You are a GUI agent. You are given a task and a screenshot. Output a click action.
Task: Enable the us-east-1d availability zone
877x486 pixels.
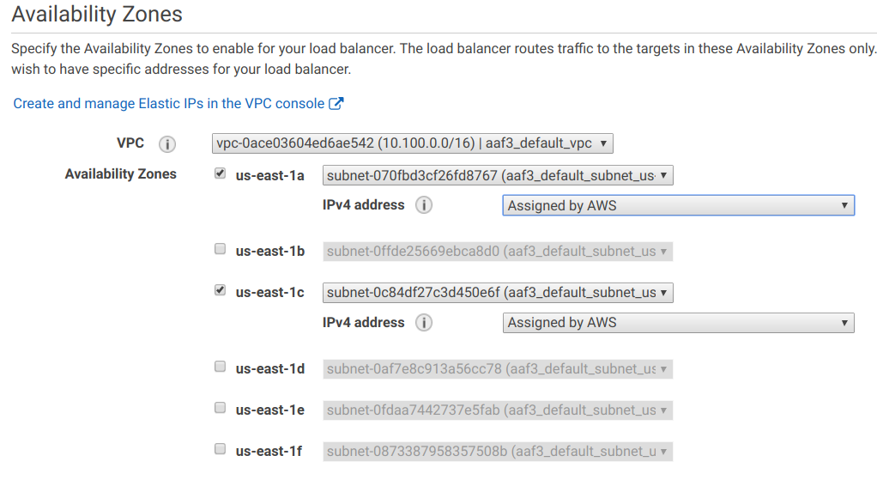point(220,367)
